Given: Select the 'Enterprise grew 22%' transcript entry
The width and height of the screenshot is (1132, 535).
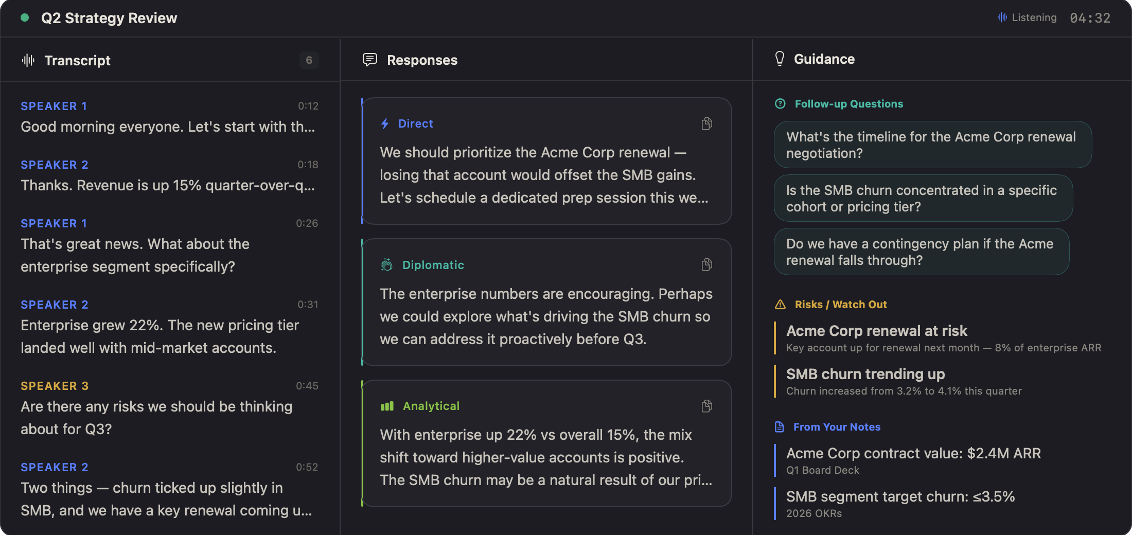Looking at the screenshot, I should click(x=169, y=327).
